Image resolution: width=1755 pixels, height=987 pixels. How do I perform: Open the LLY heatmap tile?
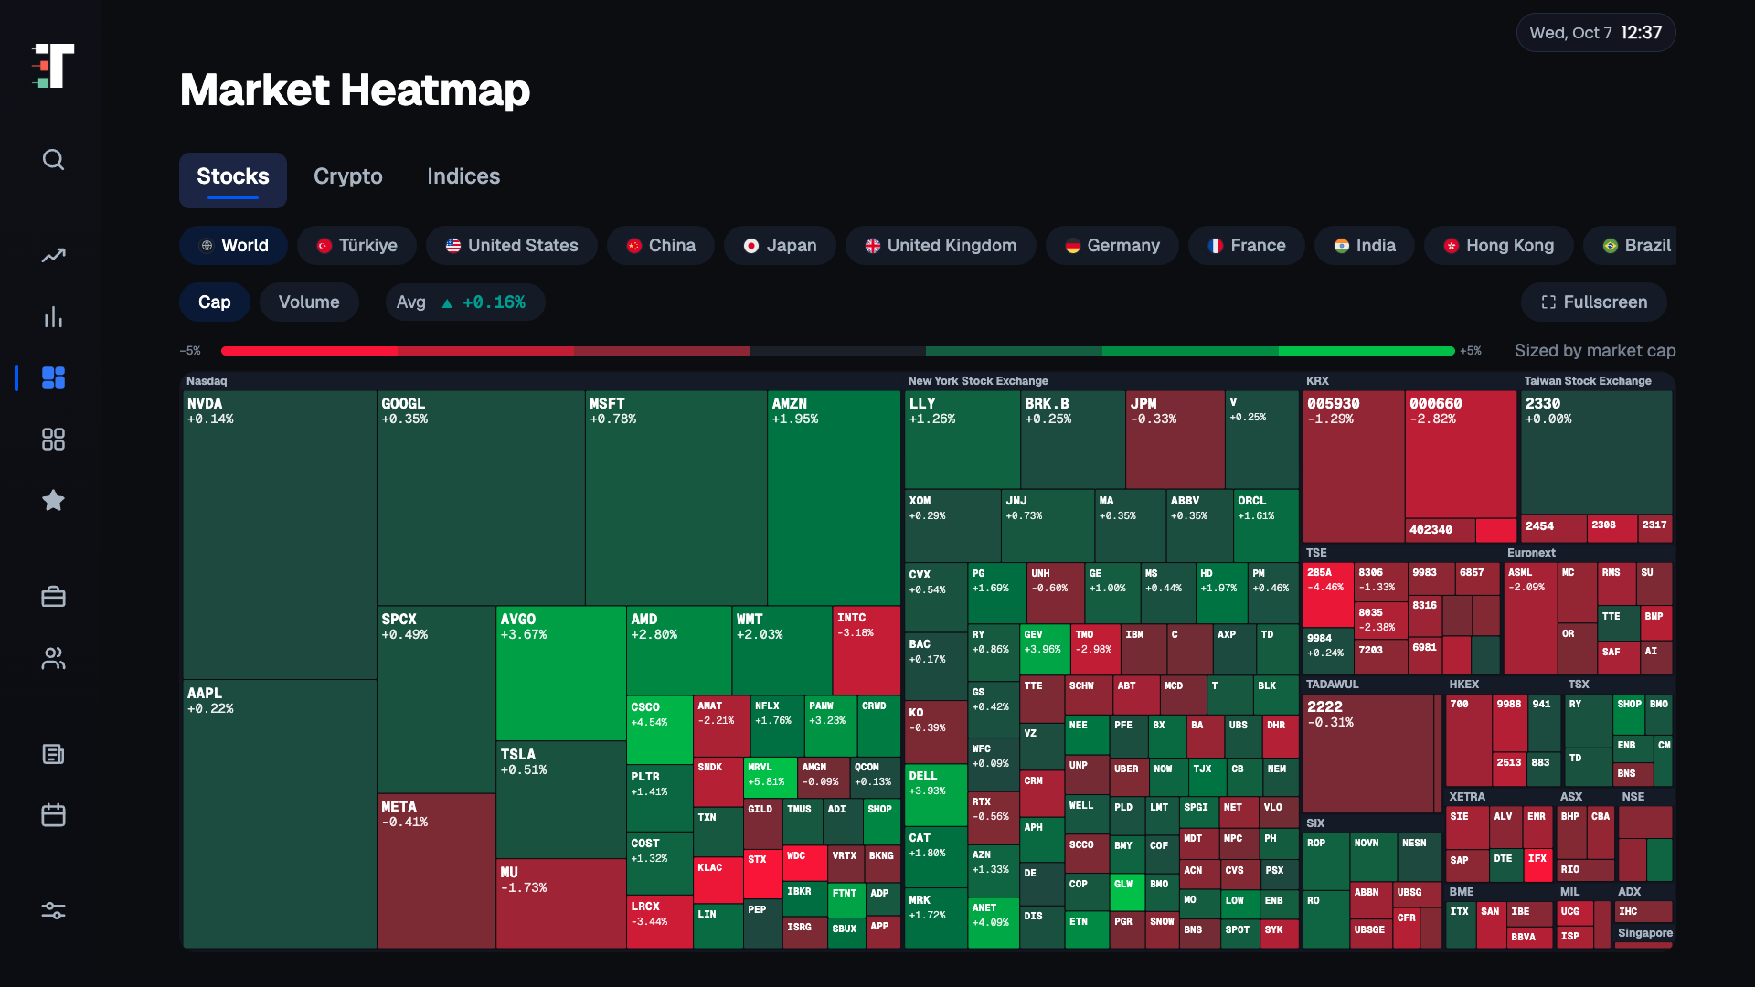click(963, 440)
